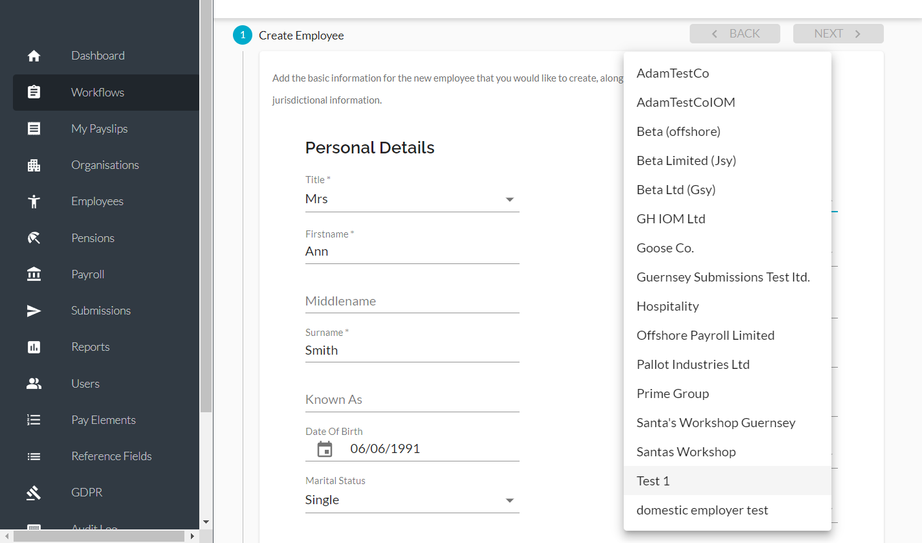Select Goose Co. organisation

tap(727, 248)
